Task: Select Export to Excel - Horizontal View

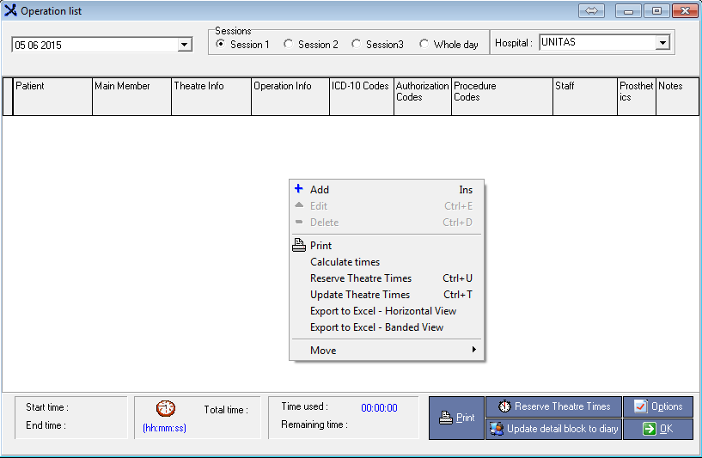Action: pos(382,310)
